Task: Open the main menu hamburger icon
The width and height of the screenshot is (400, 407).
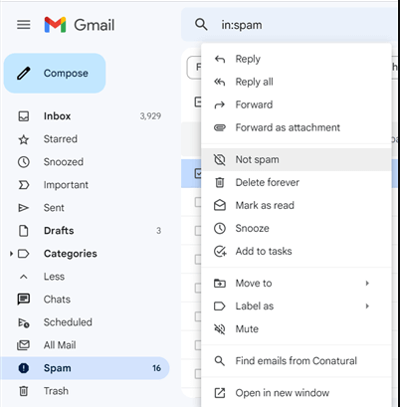Action: pyautogui.click(x=24, y=25)
